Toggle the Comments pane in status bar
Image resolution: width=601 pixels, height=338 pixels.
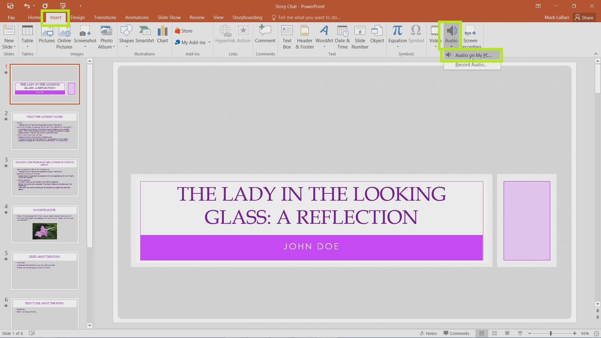[x=456, y=333]
